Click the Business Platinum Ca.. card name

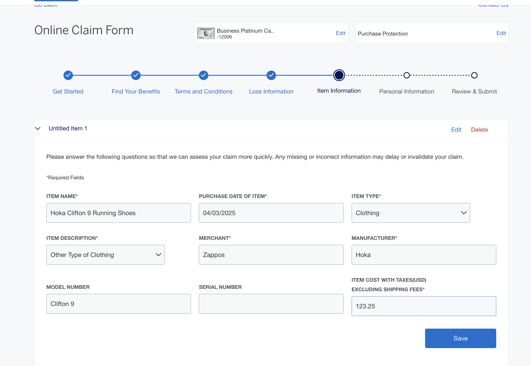tap(245, 31)
